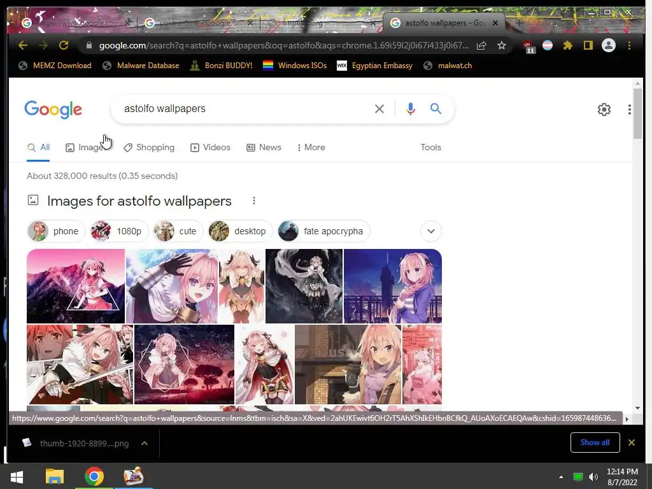652x489 pixels.
Task: Click Show all downloads button
Action: [595, 443]
